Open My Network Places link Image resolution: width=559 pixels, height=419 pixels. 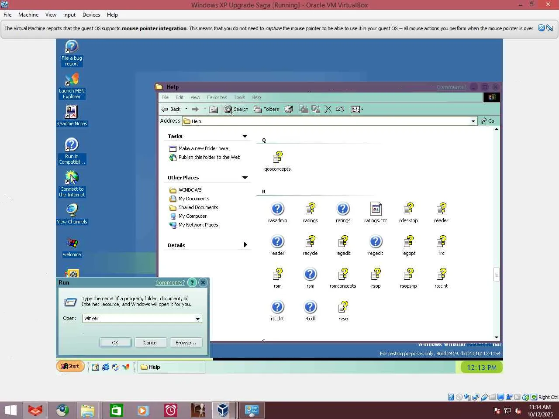click(x=198, y=225)
